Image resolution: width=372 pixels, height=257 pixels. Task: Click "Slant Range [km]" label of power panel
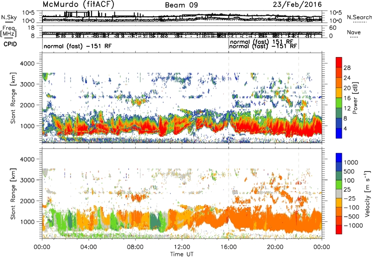click(13, 98)
